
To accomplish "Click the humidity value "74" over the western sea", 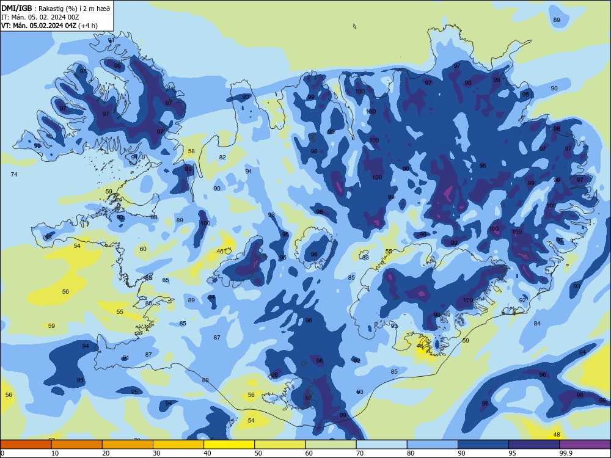I will click(x=14, y=175).
